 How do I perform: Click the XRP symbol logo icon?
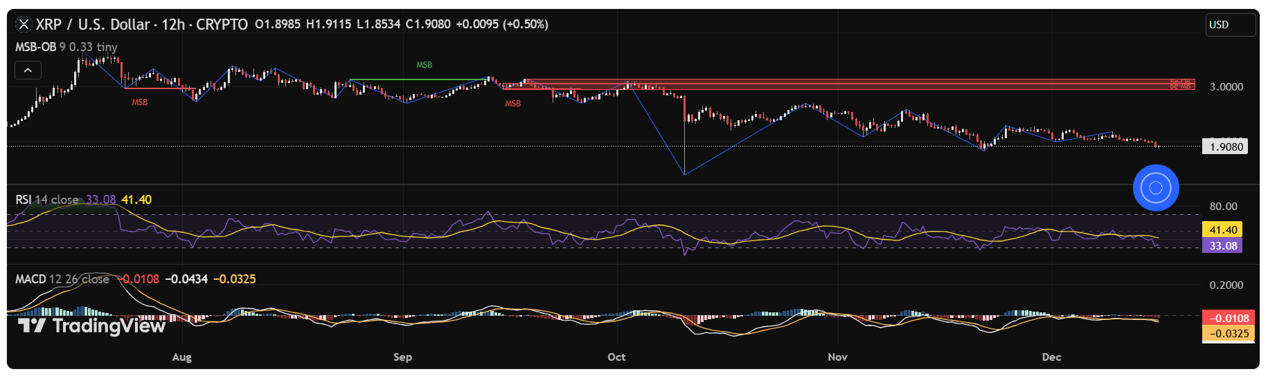pos(24,24)
